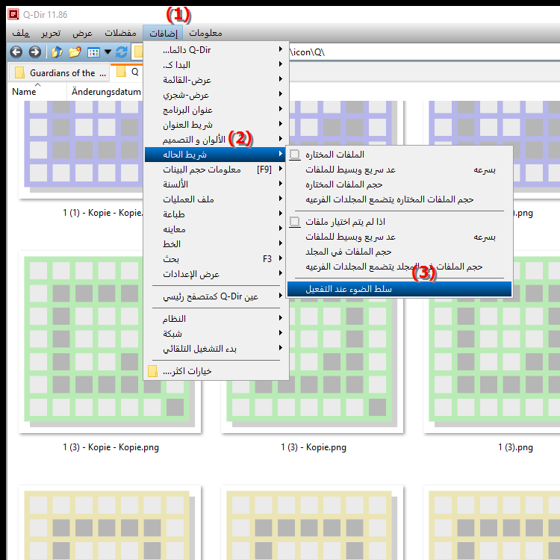The height and width of the screenshot is (560, 560).
Task: Open the تحرير menu
Action: pos(51,33)
